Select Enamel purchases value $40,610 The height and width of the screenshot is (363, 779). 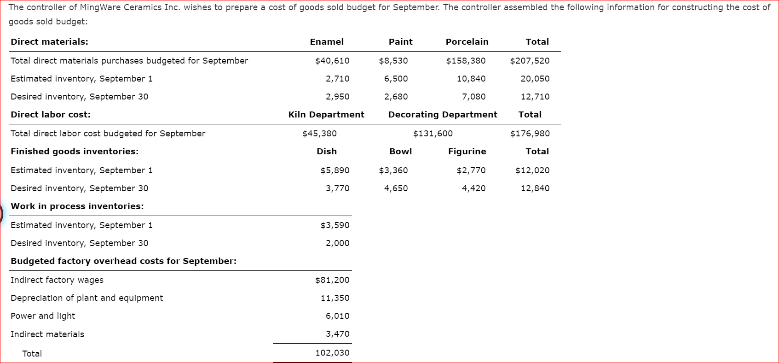[332, 61]
